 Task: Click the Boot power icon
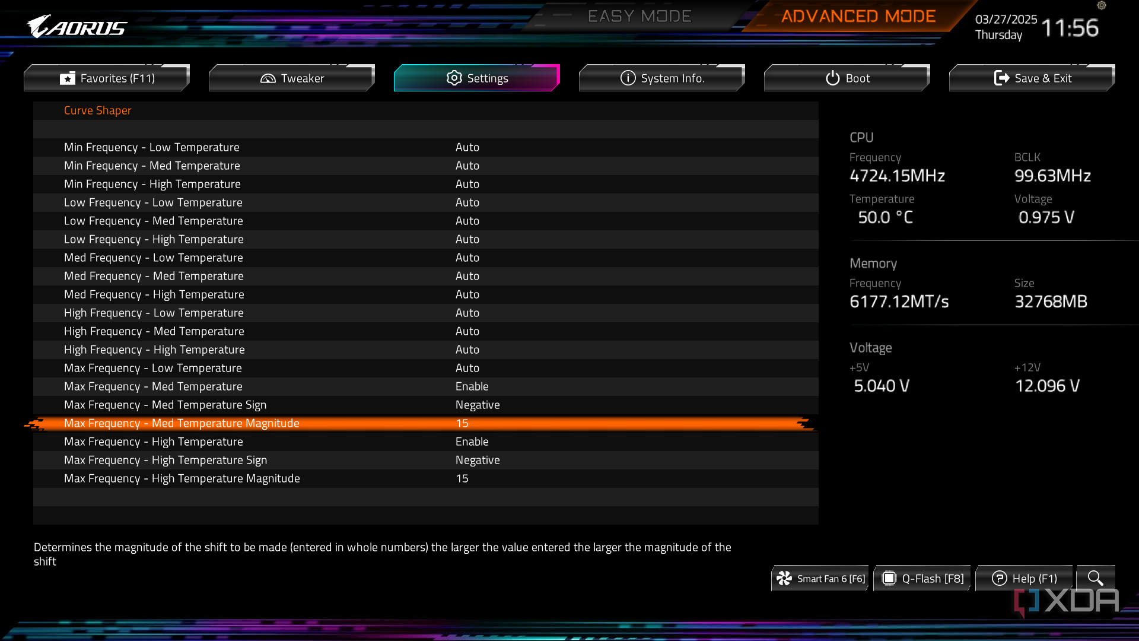tap(832, 78)
